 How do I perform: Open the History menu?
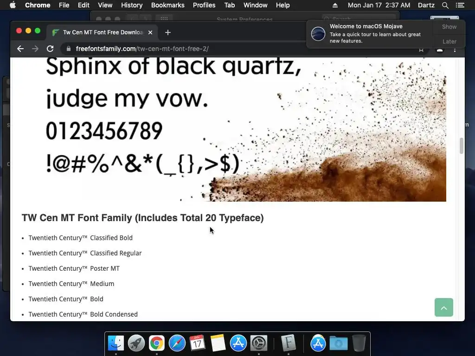pyautogui.click(x=132, y=5)
